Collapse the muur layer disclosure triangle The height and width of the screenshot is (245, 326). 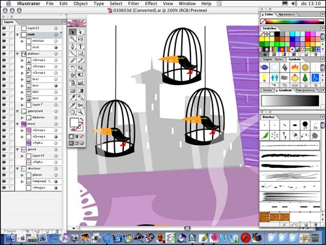point(18,124)
